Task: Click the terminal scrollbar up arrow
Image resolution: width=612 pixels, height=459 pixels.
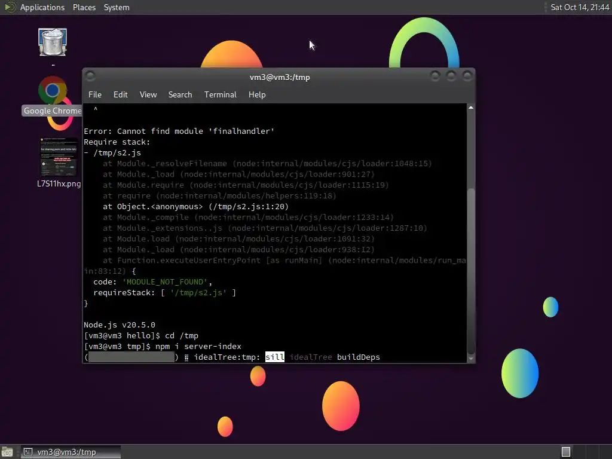Action: 471,108
